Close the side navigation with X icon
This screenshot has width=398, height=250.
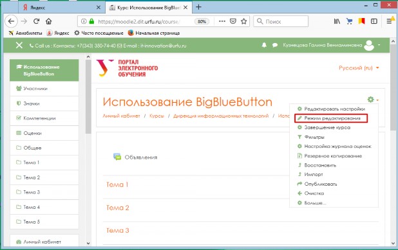19,46
